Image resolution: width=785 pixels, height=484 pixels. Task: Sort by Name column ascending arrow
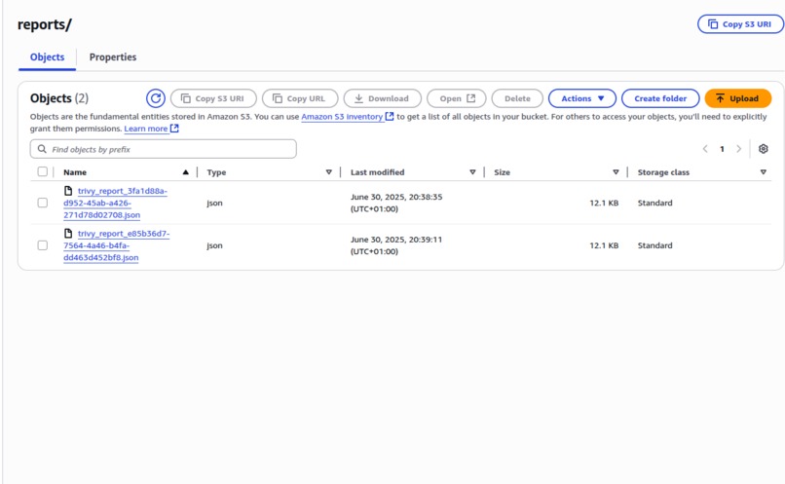[x=186, y=172]
